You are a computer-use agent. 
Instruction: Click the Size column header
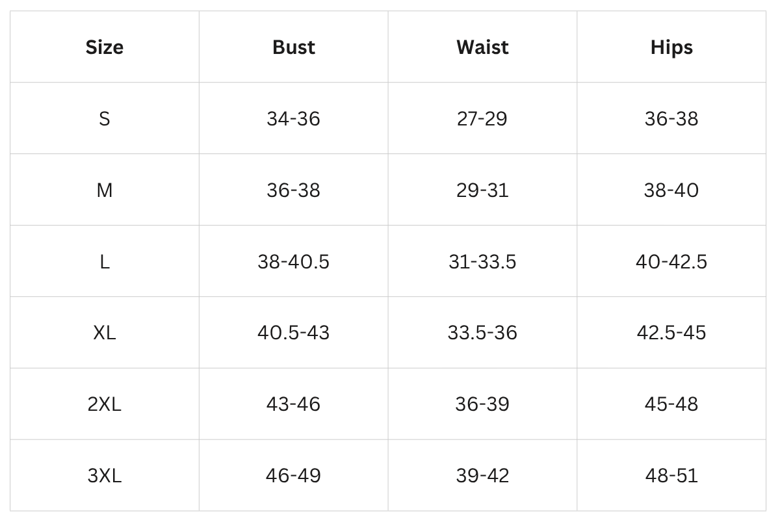(x=105, y=47)
